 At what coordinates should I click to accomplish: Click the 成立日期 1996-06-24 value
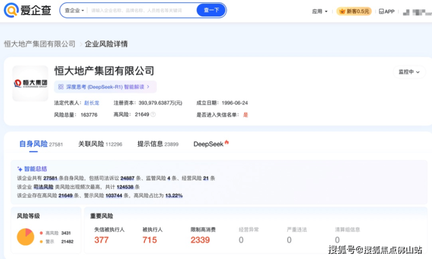(235, 103)
